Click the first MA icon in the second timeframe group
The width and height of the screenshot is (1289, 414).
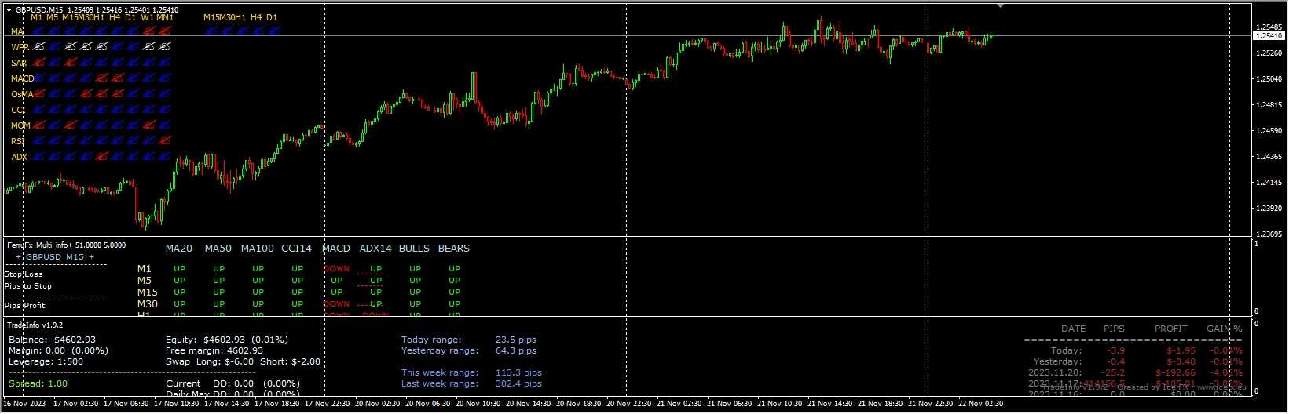(x=211, y=31)
